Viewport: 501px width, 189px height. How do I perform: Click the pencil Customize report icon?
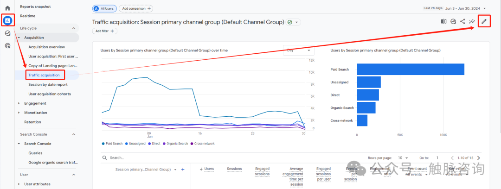[x=484, y=21]
